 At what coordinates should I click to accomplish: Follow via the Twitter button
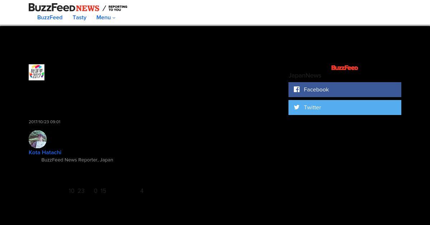point(345,107)
